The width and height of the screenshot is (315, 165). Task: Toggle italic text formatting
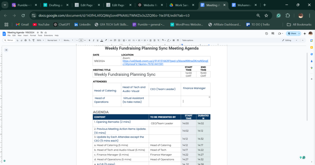pyautogui.click(x=94, y=40)
